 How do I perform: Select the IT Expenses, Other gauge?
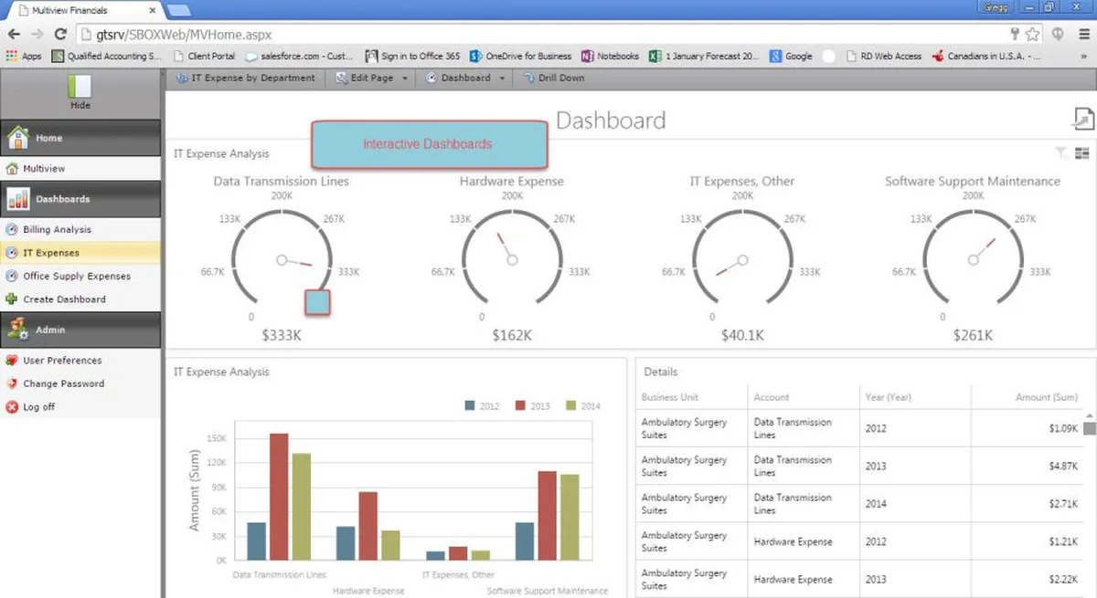(x=742, y=260)
